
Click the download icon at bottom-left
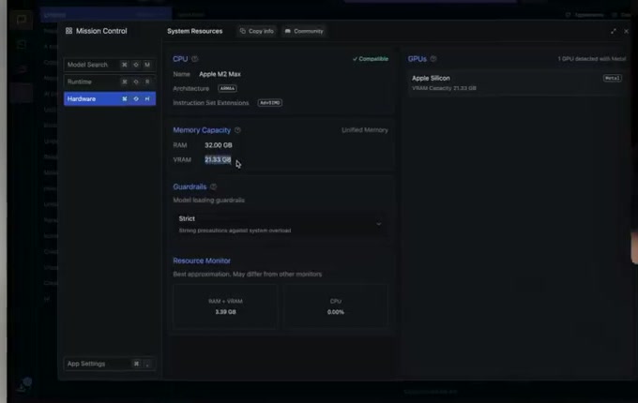point(22,386)
